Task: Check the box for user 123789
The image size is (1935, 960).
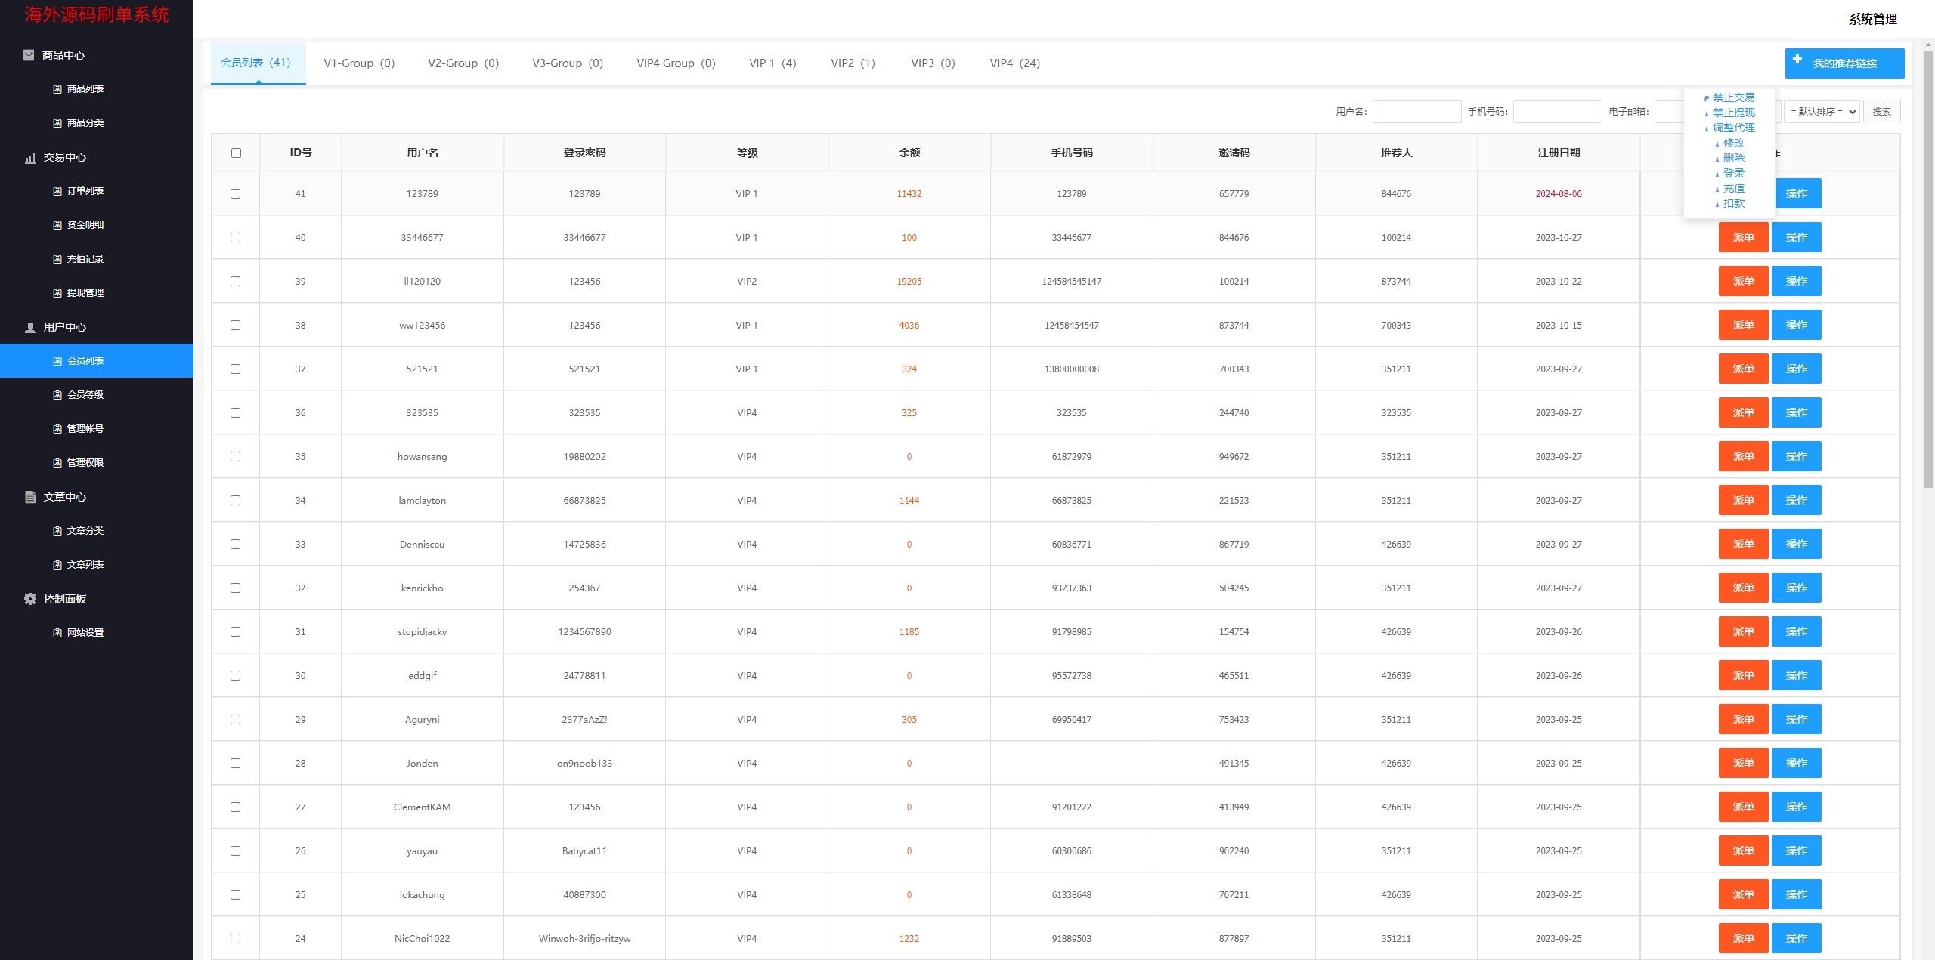Action: (236, 194)
